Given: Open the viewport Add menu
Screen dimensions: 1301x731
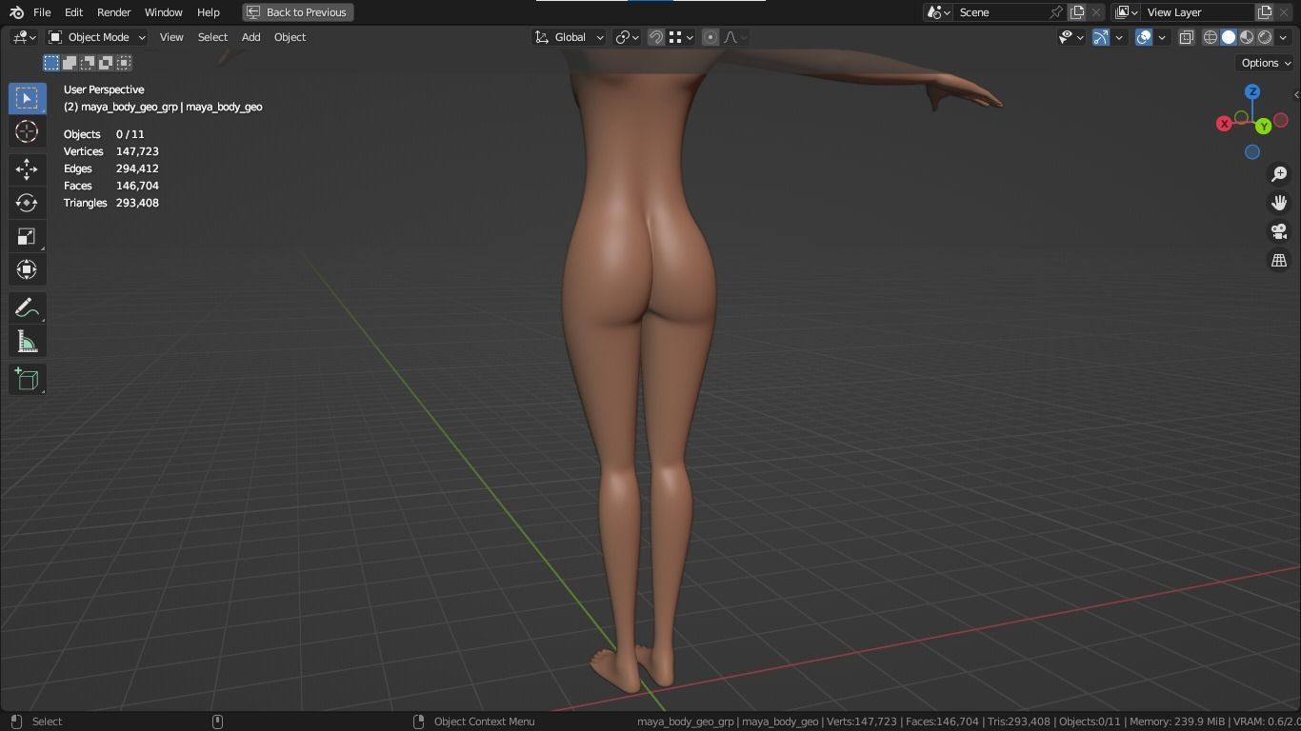Looking at the screenshot, I should [x=250, y=37].
